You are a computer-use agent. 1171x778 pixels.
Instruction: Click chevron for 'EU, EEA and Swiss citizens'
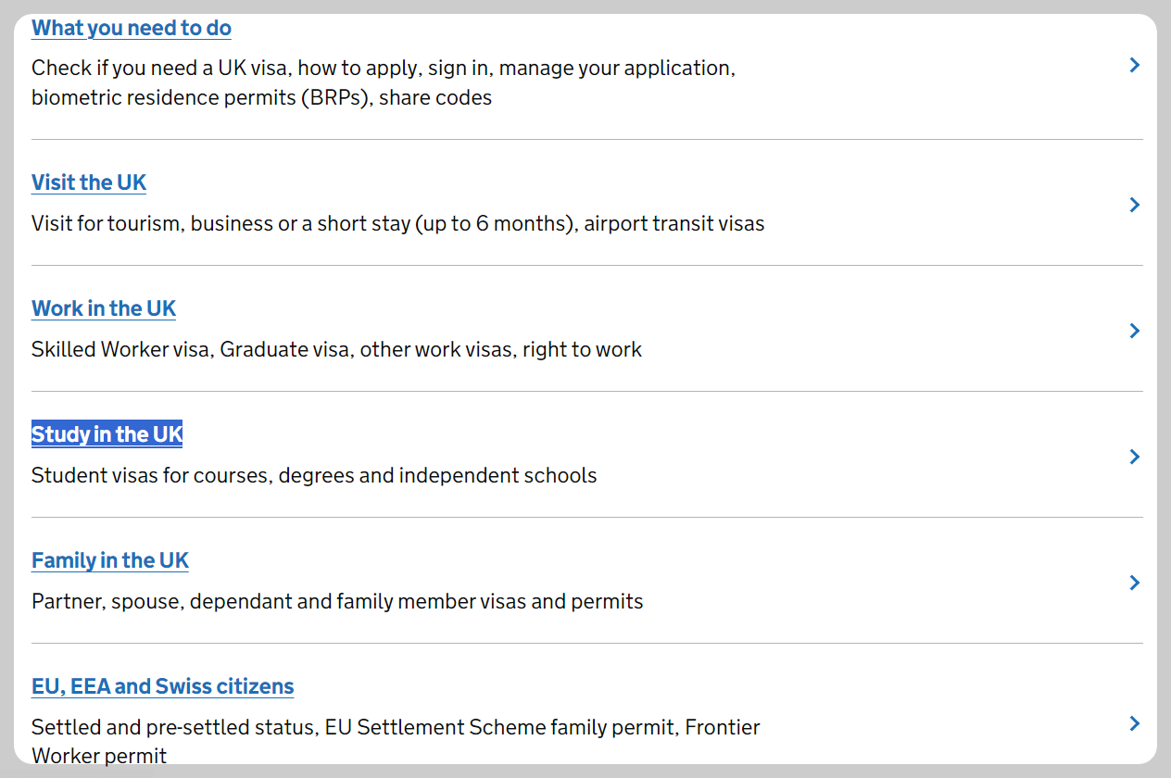1134,723
